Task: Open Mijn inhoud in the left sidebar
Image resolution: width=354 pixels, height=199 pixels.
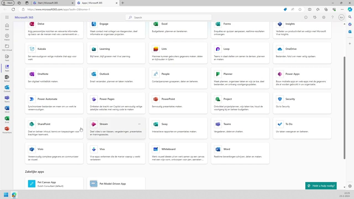Action: 7,48
